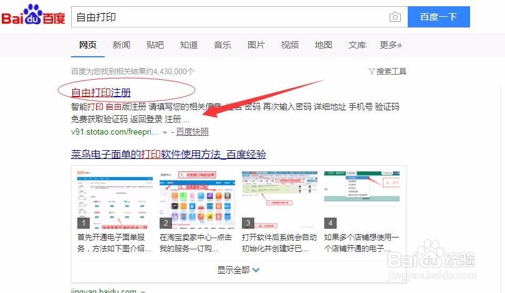Expand the dropdown arrow beside v91.stotao.com
This screenshot has width=505, height=293.
pyautogui.click(x=165, y=132)
